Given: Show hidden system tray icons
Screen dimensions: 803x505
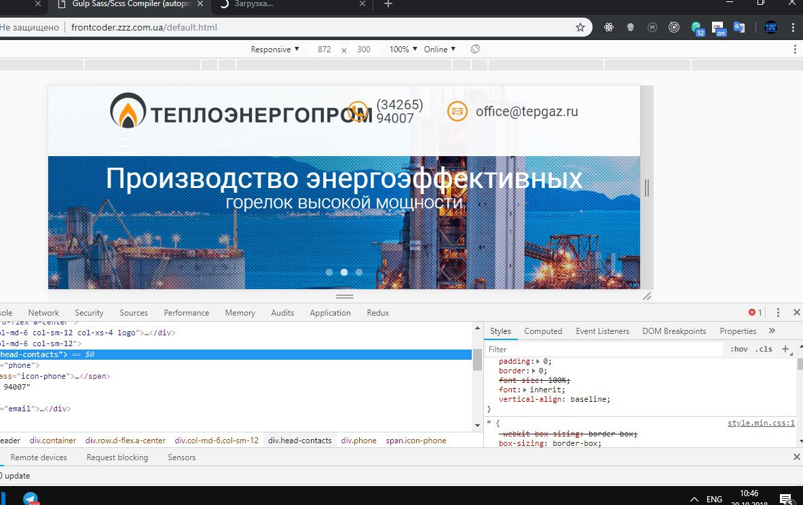Looking at the screenshot, I should point(694,499).
